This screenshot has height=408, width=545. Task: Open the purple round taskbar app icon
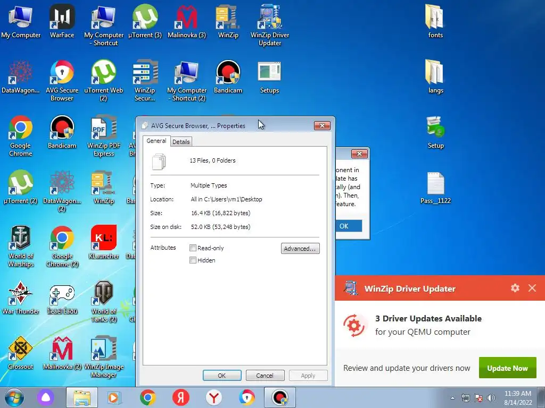46,397
